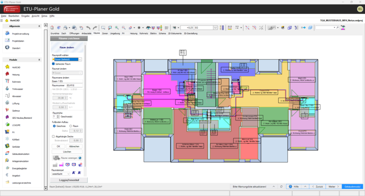Expand the Hilfe chevron in the bottom bar
The image size is (365, 196).
point(305,186)
